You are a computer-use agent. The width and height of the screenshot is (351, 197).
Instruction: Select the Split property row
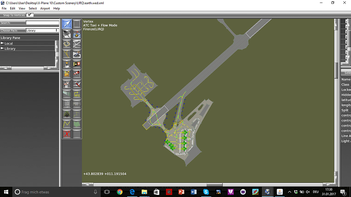(x=346, y=110)
